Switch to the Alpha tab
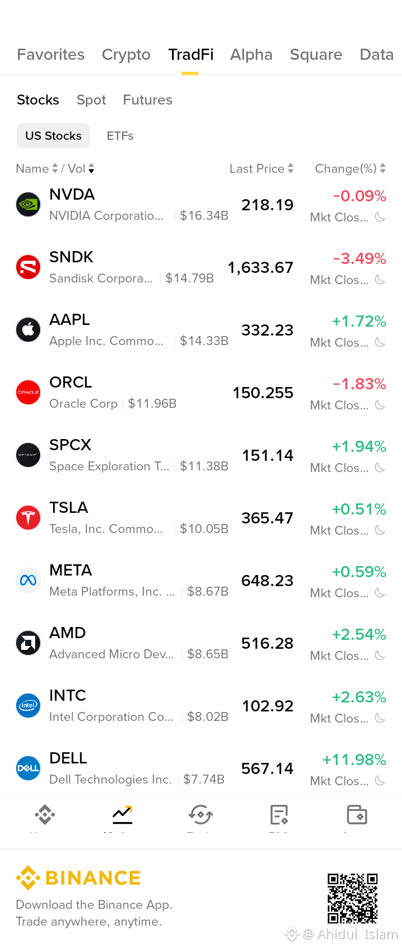 (251, 54)
